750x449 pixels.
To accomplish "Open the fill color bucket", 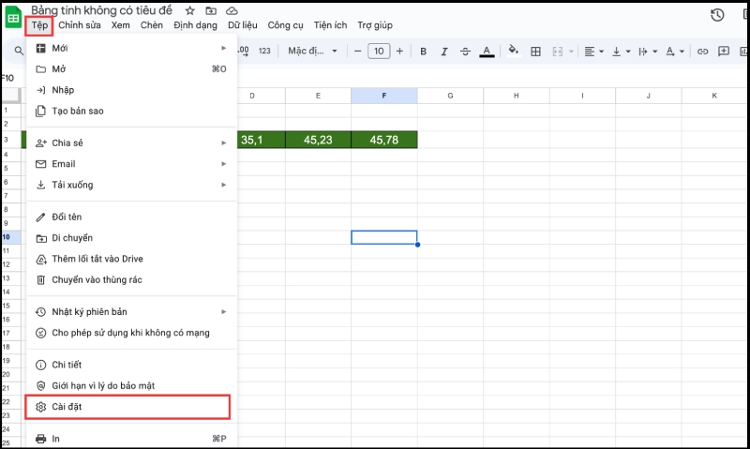I will 513,51.
